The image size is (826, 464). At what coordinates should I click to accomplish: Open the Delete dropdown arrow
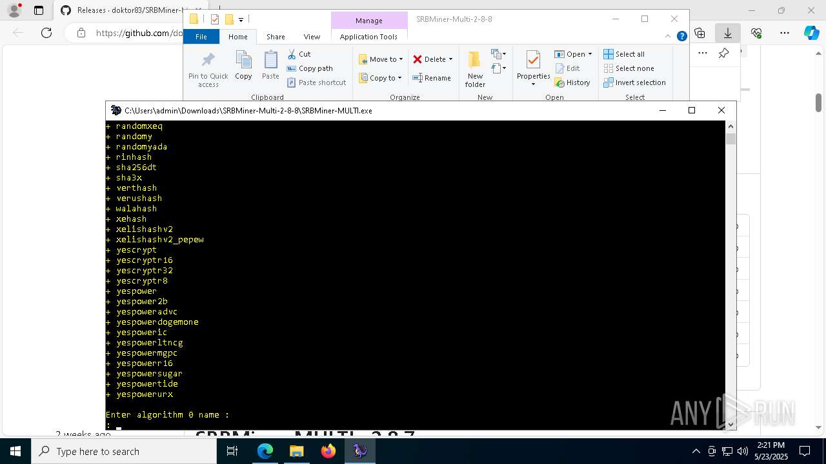pos(450,59)
